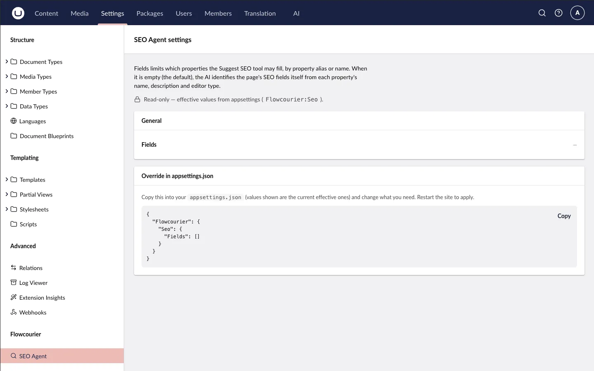Viewport: 594px width, 371px height.
Task: Expand the Templates tree node
Action: [7, 179]
